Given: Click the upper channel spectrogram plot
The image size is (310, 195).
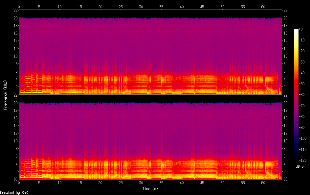Looking at the screenshot, I should tap(150, 52).
